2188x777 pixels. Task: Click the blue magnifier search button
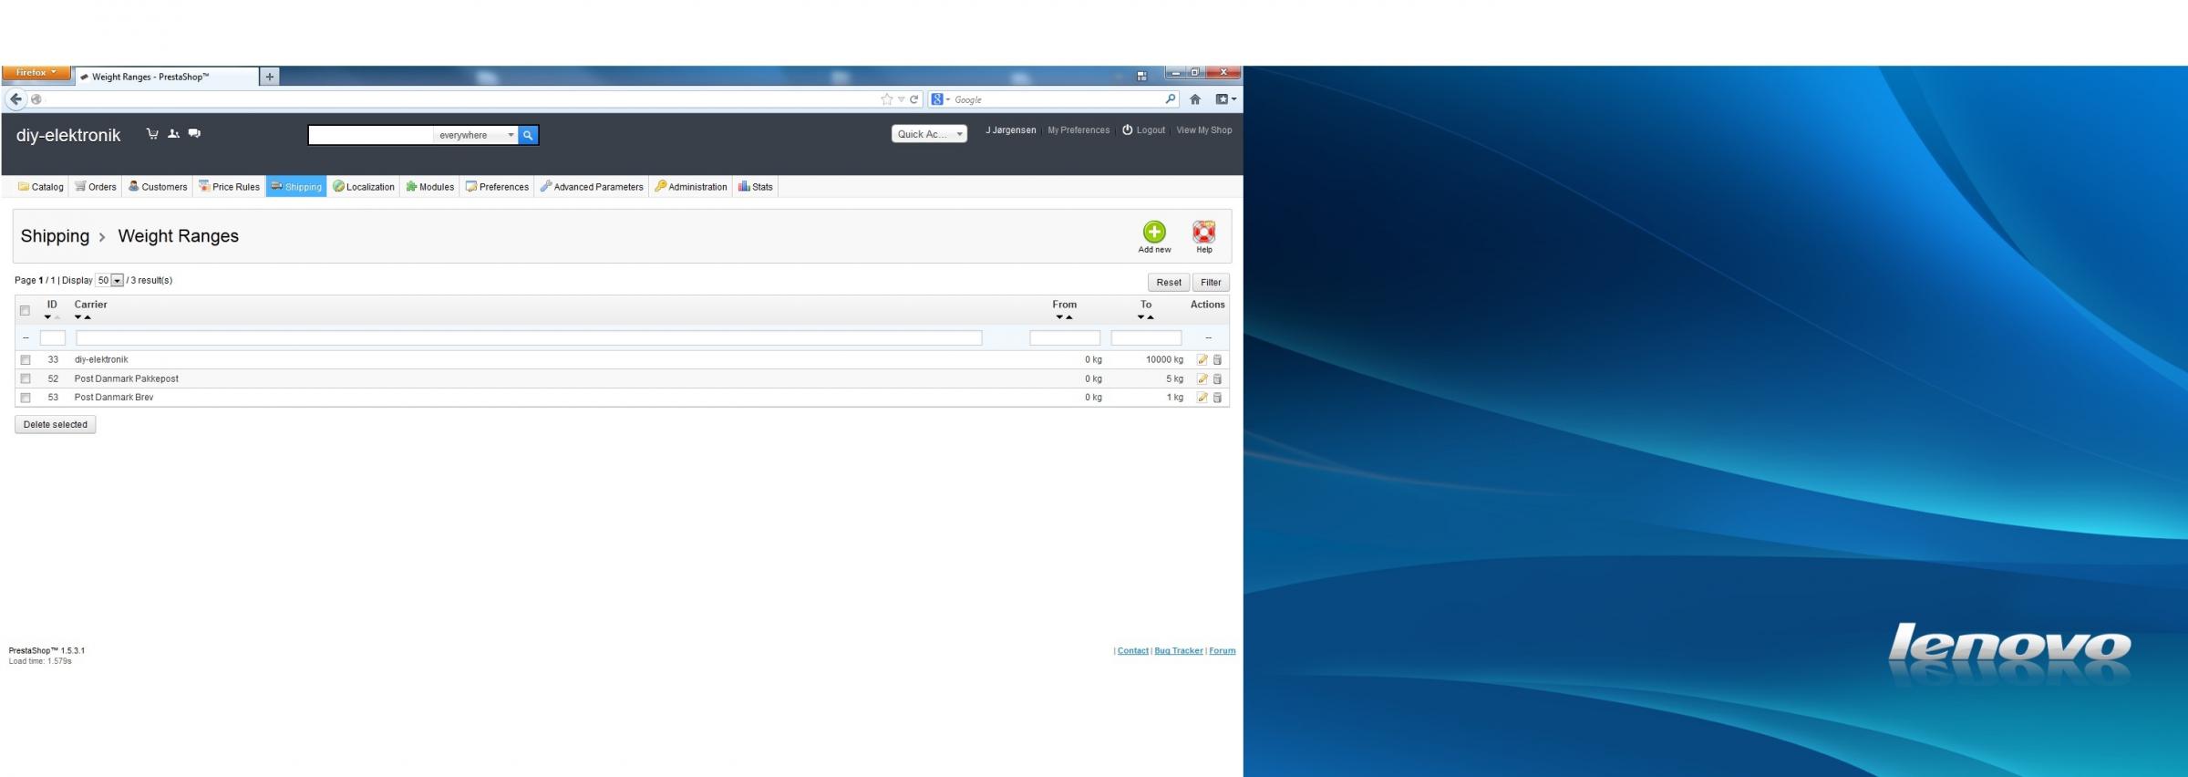point(528,135)
